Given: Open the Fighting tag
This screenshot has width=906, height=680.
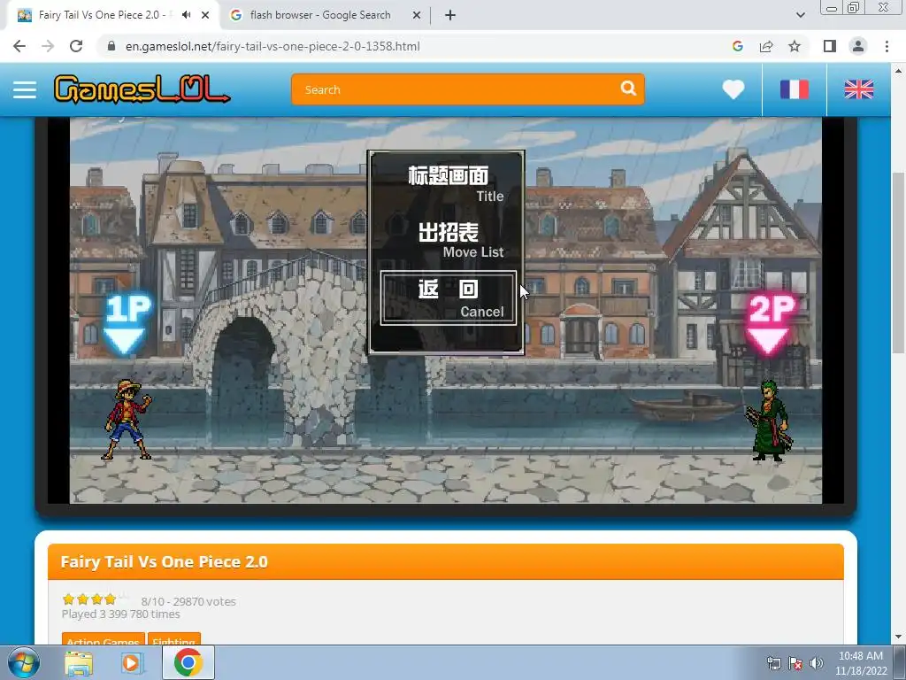Looking at the screenshot, I should pyautogui.click(x=174, y=639).
